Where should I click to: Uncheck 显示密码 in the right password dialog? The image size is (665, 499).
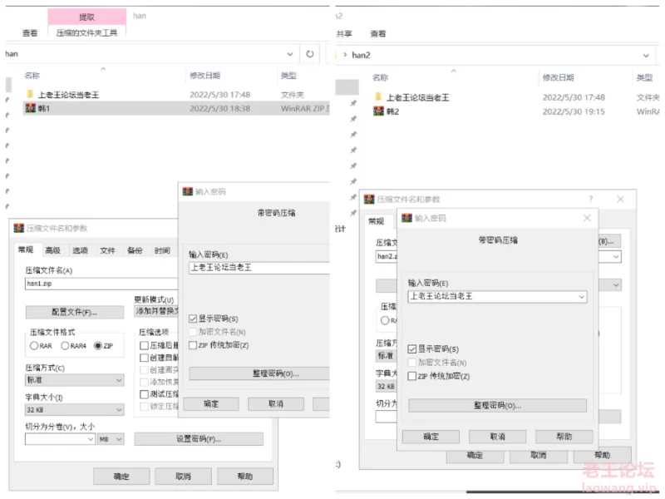411,349
